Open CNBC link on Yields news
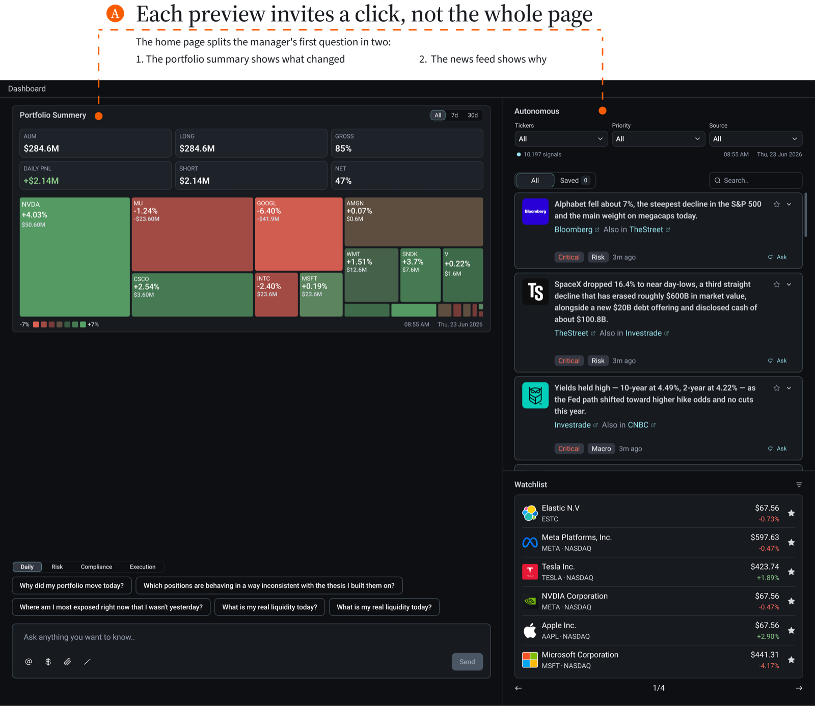 coord(641,425)
